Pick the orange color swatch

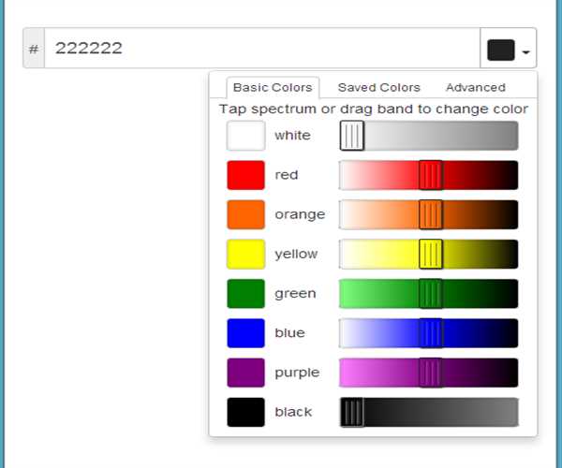(245, 214)
